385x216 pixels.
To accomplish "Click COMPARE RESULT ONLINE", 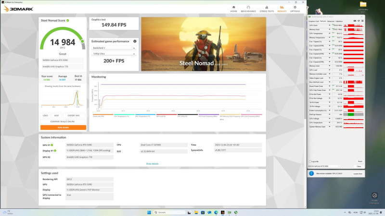I will click(63, 121).
